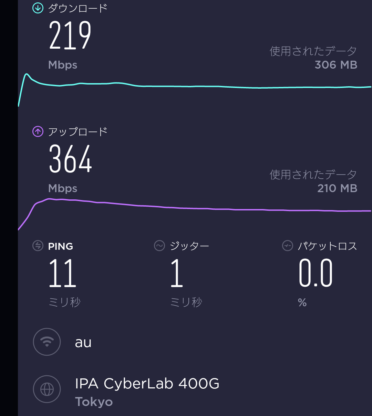Tap the download arrow icon
372x416 pixels.
[38, 8]
